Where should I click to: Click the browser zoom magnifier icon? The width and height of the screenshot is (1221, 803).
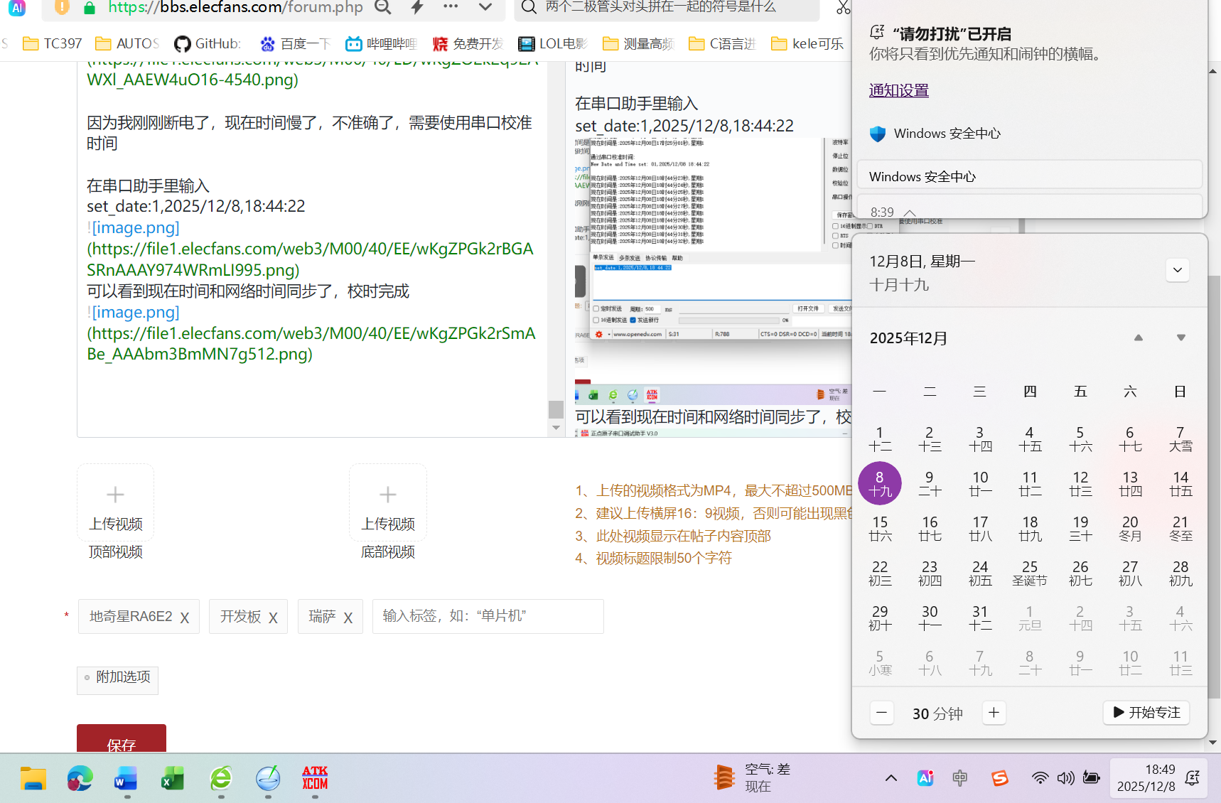tap(383, 7)
